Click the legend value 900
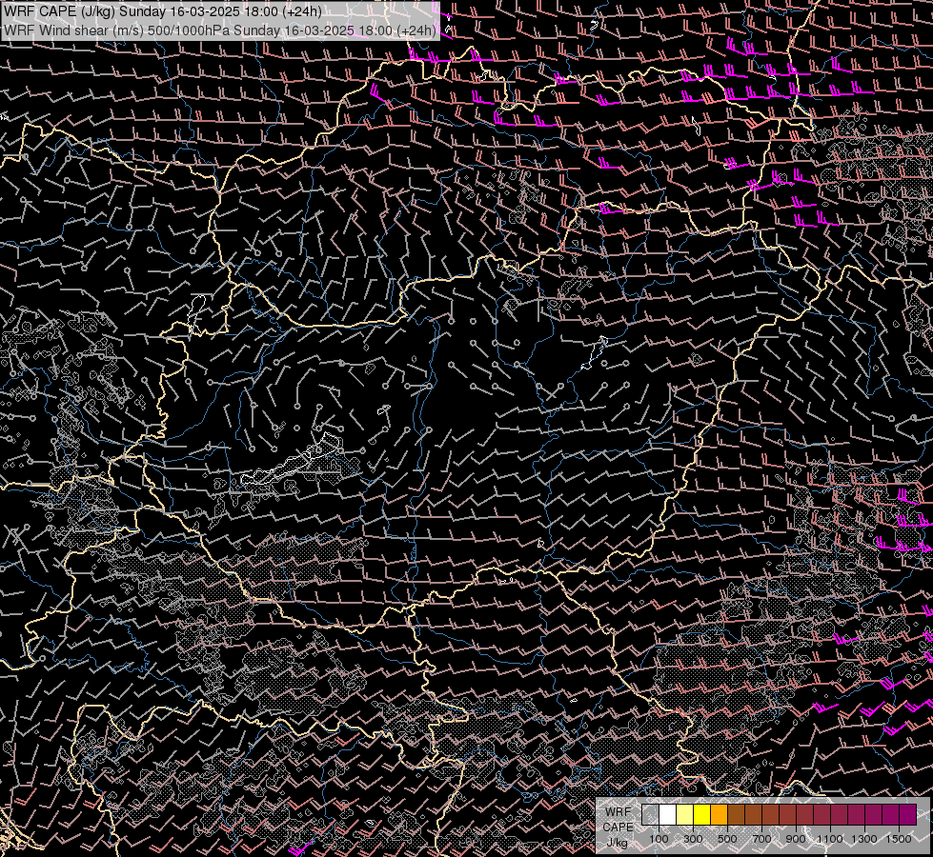Image resolution: width=933 pixels, height=857 pixels. 796,839
